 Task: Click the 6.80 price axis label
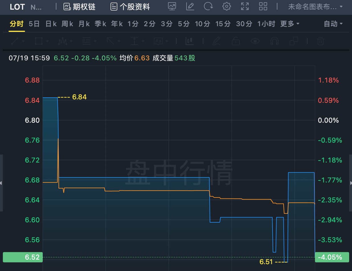32,120
